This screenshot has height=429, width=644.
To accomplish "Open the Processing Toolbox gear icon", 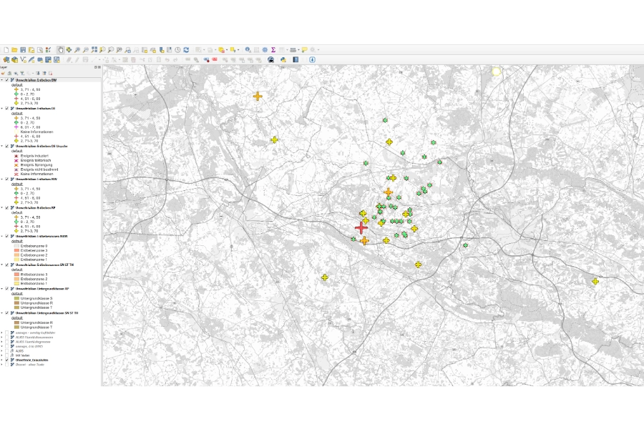I will point(265,49).
